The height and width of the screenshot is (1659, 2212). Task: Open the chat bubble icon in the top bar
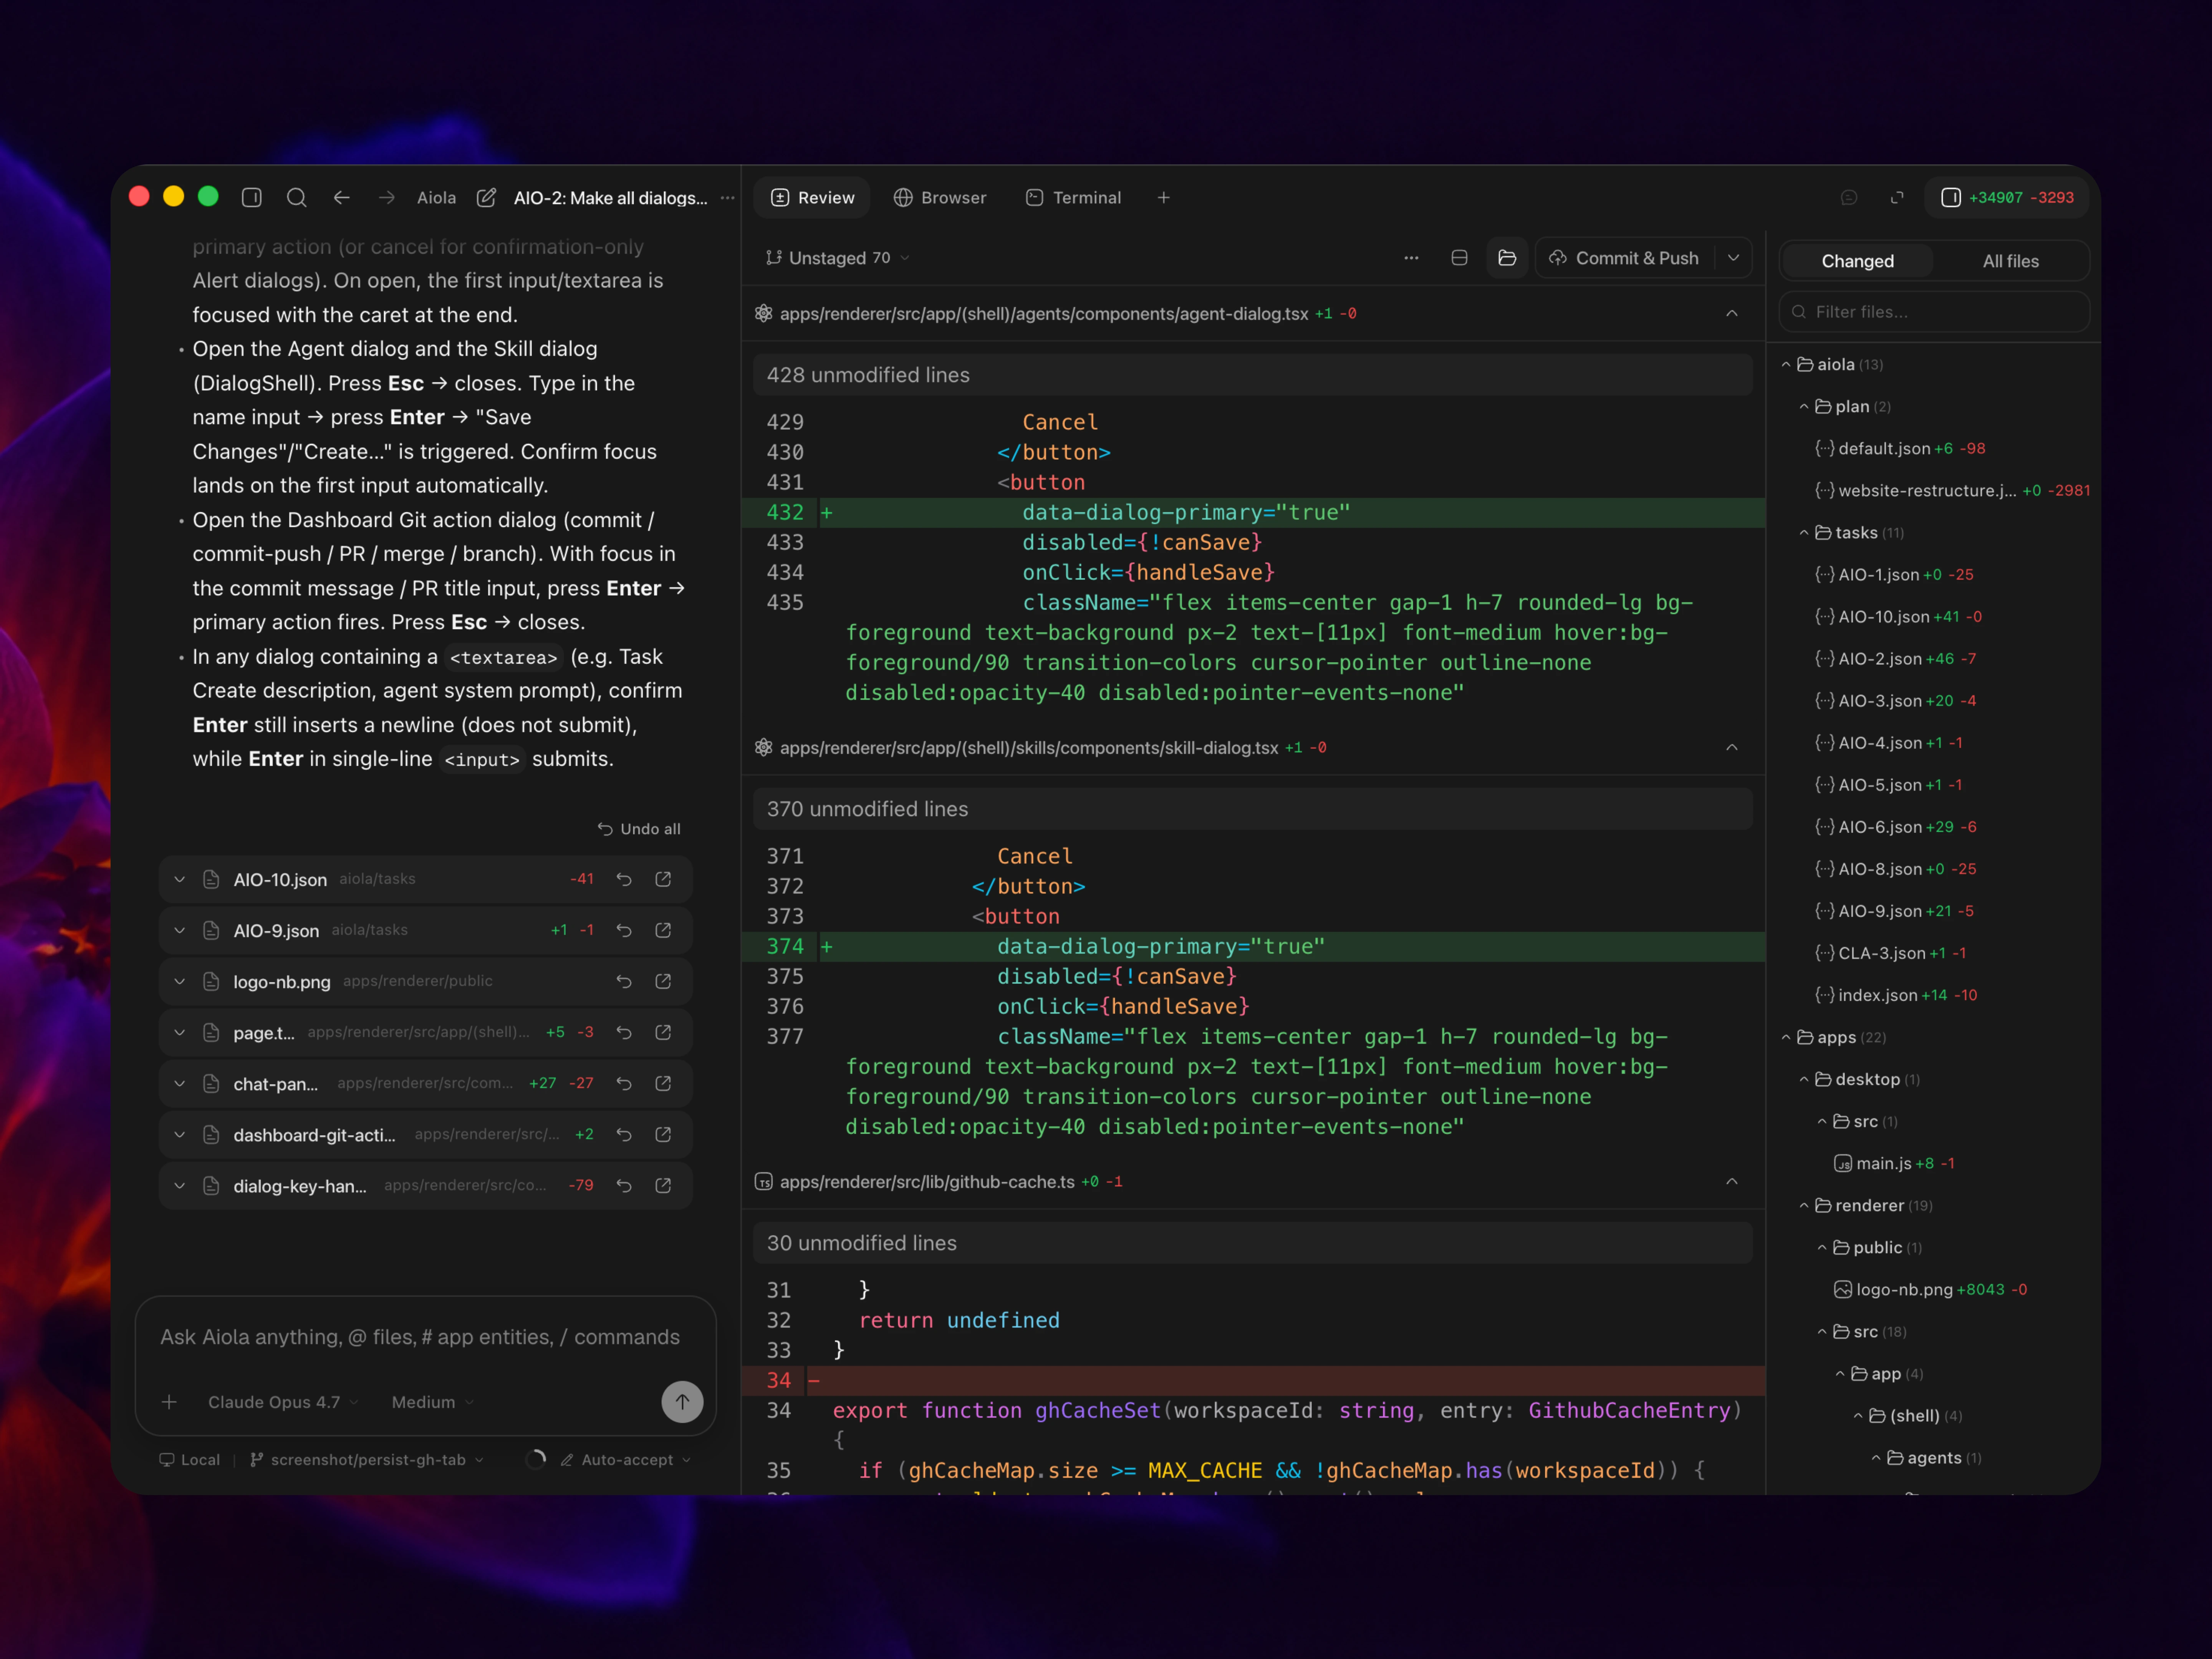(1849, 198)
